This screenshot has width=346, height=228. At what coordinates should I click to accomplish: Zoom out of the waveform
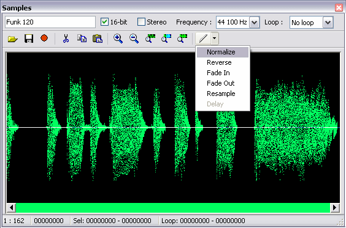[134, 39]
